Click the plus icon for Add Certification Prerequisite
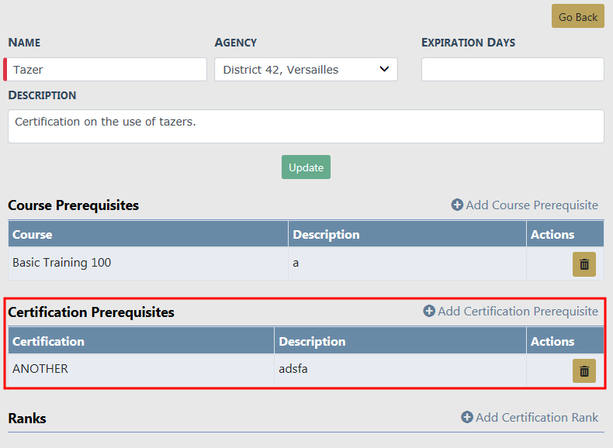This screenshot has height=448, width=613. click(x=429, y=312)
